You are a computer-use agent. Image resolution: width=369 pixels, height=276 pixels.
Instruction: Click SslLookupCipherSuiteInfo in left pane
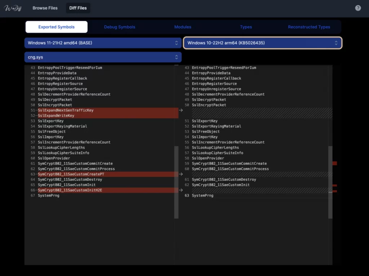(63, 153)
